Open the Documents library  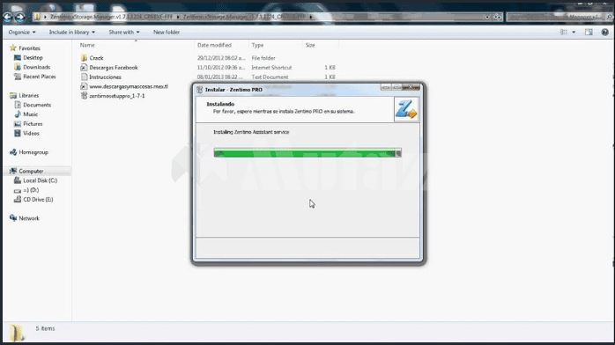[37, 105]
